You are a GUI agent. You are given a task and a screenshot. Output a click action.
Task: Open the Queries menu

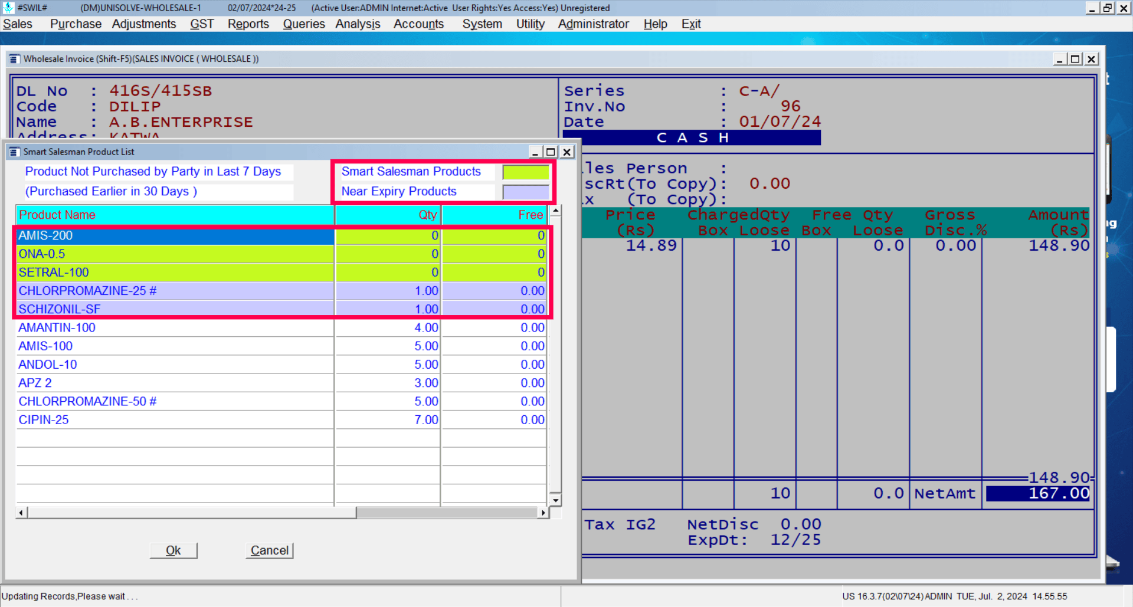(x=304, y=24)
